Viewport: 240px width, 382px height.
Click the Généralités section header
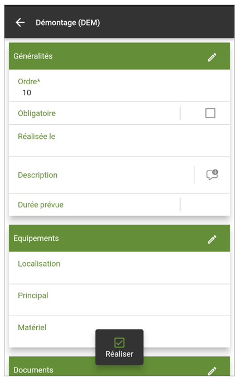tap(119, 56)
